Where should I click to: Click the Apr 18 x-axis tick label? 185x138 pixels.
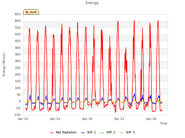coord(87,119)
